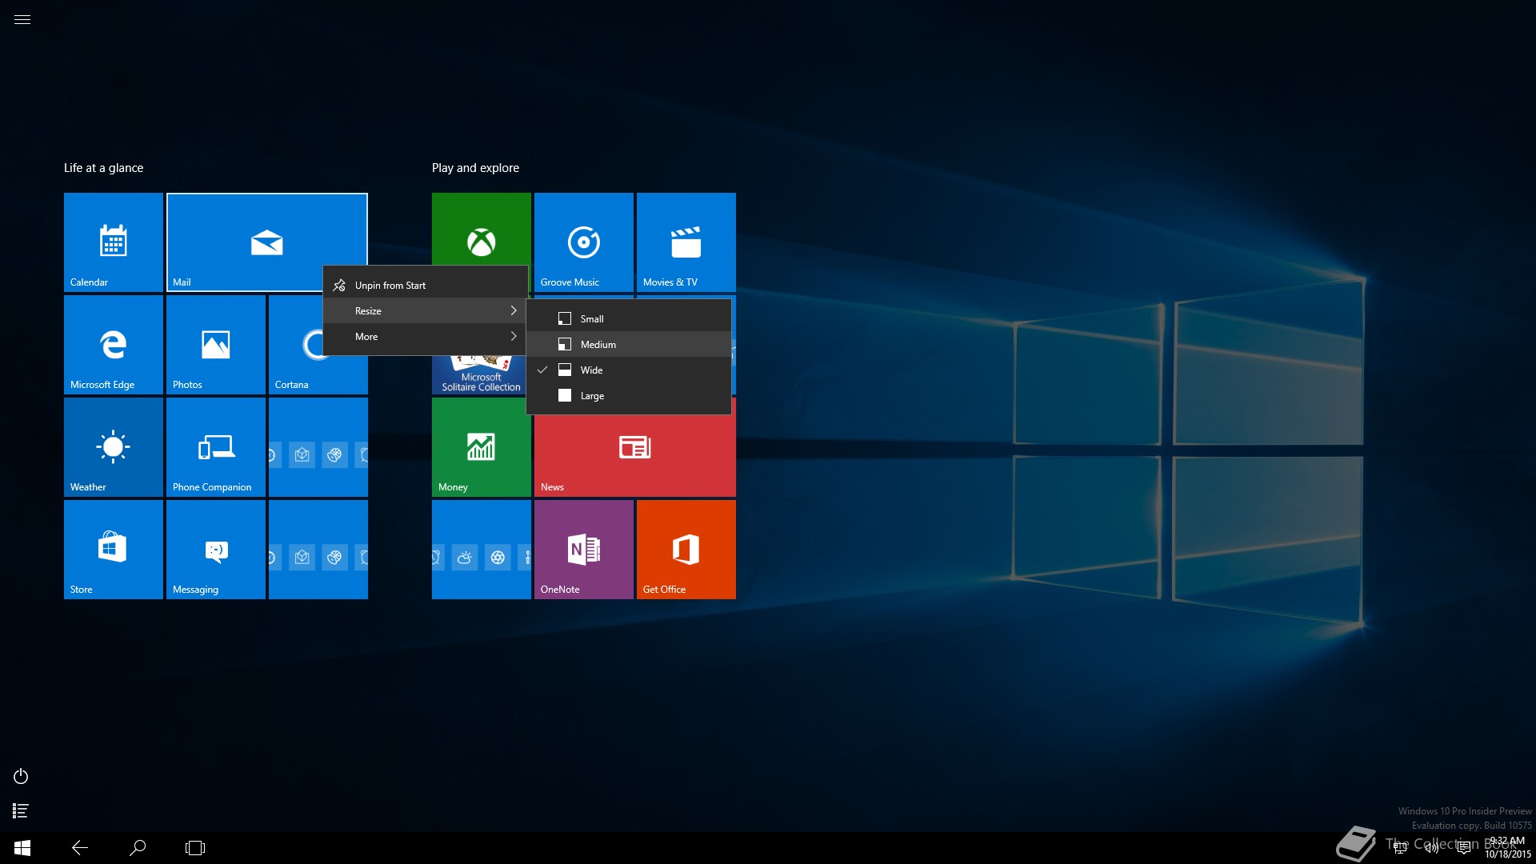The image size is (1536, 864).
Task: Open the Movies & TV tile
Action: [x=686, y=242]
